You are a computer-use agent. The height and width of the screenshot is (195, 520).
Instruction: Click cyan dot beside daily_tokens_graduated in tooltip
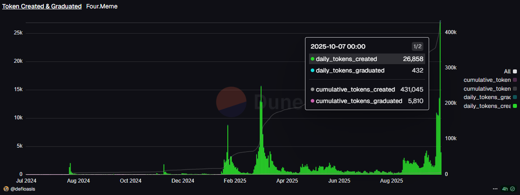(313, 70)
